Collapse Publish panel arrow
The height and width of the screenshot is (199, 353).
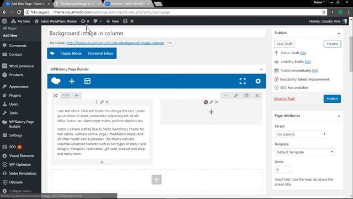pos(339,33)
